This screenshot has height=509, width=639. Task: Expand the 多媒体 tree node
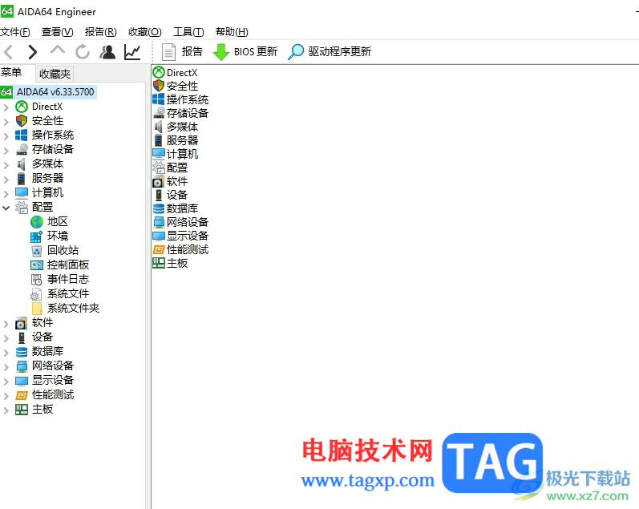point(6,164)
